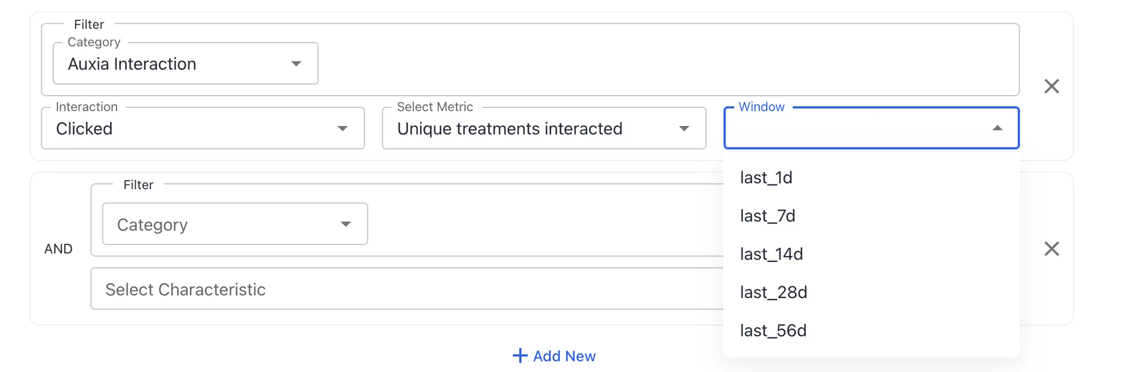Choose the last_56d window option
Screen dimensions: 1129x372
pyautogui.click(x=871, y=330)
